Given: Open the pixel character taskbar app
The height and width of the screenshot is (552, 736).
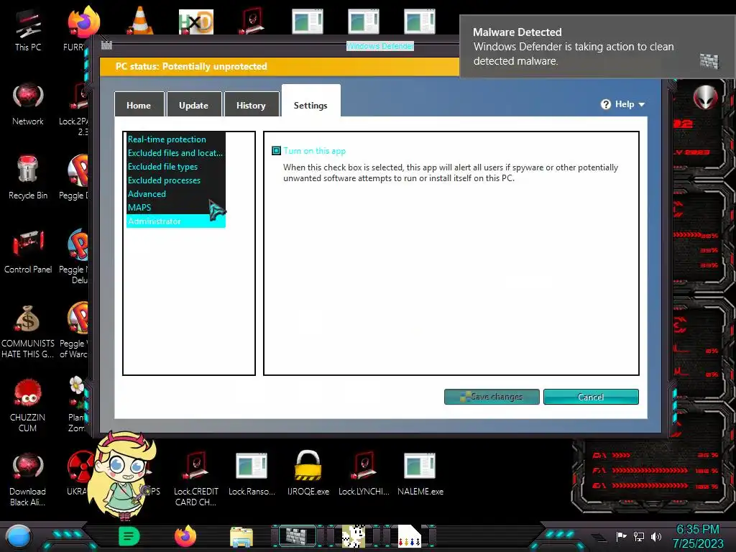Looking at the screenshot, I should pos(353,536).
